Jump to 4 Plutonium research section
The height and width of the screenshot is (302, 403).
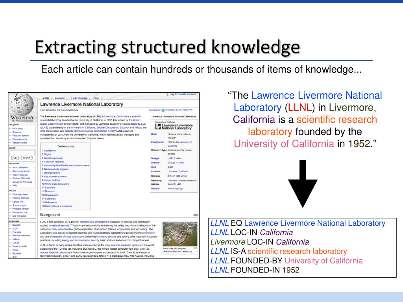pyautogui.click(x=53, y=162)
